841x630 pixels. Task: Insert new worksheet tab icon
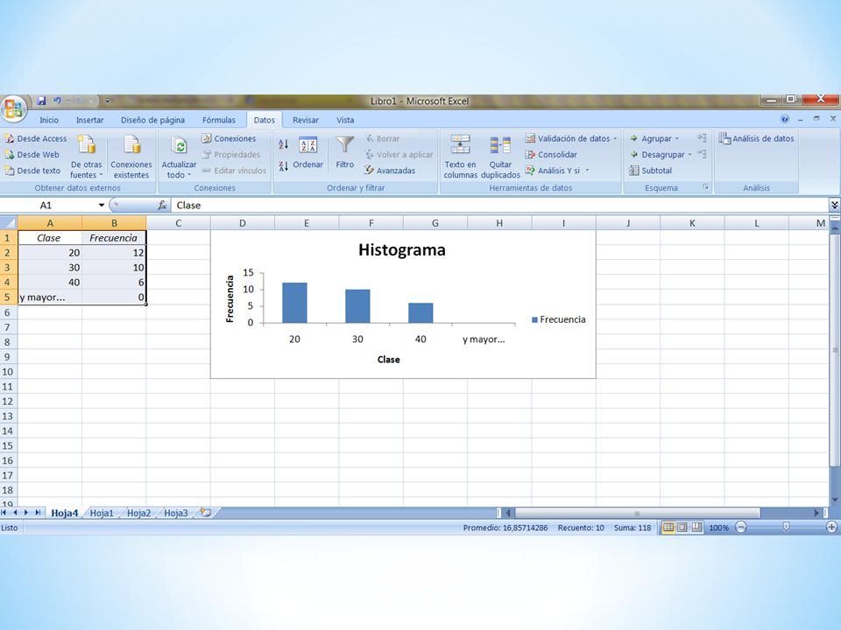click(x=205, y=513)
